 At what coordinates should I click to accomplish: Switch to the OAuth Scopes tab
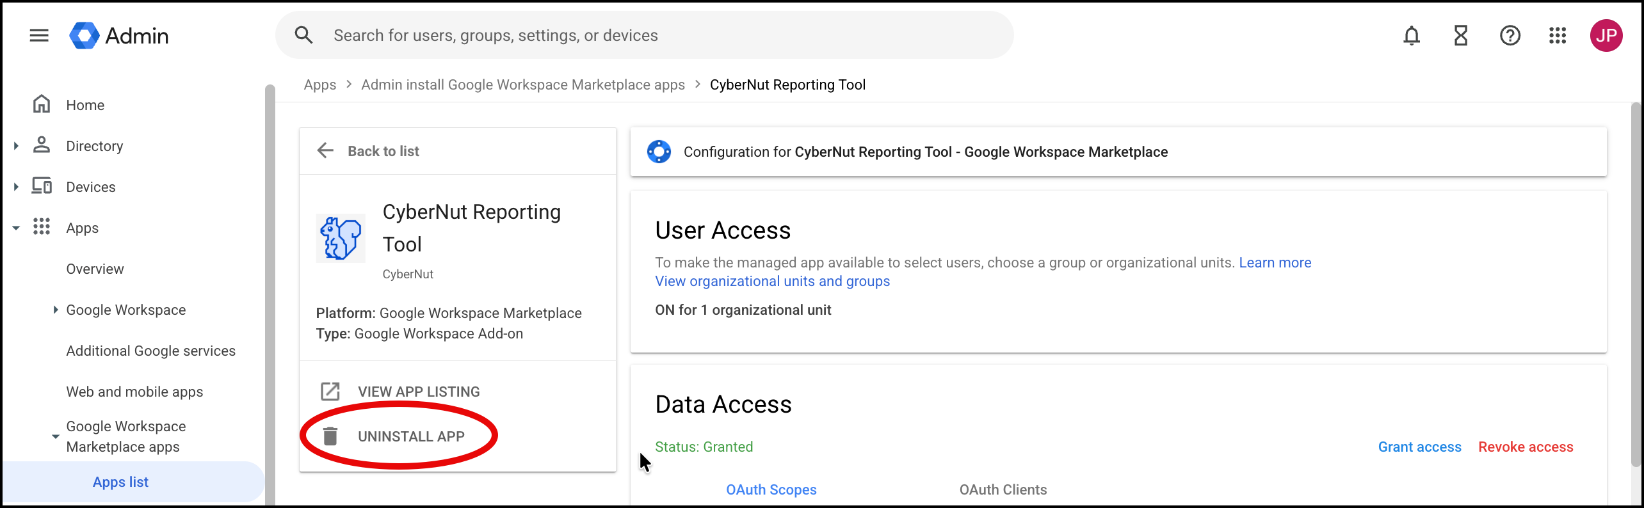pos(771,489)
